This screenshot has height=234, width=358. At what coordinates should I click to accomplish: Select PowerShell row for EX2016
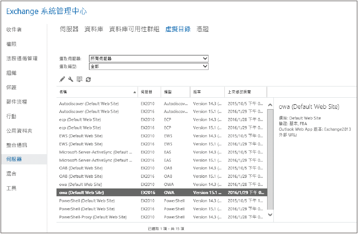pyautogui.click(x=162, y=209)
